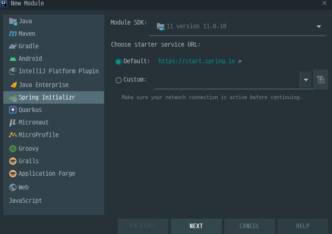Choose Gradle module type
Image resolution: width=332 pixels, height=234 pixels.
[x=54, y=46]
